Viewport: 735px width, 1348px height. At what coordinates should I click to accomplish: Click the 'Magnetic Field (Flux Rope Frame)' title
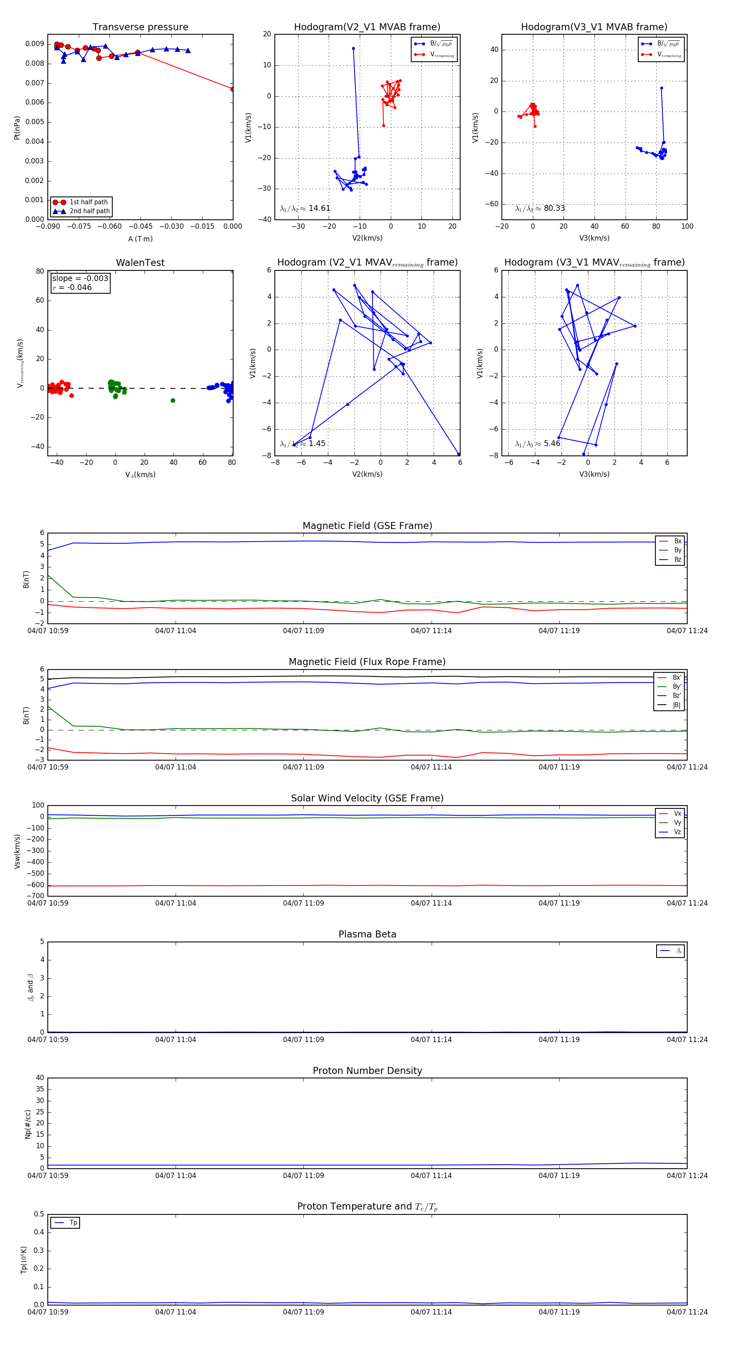(x=367, y=662)
